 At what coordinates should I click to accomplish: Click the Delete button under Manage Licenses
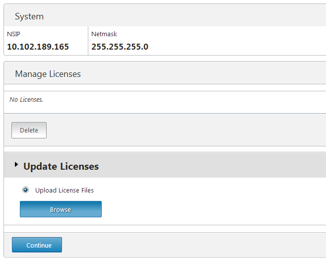click(29, 130)
